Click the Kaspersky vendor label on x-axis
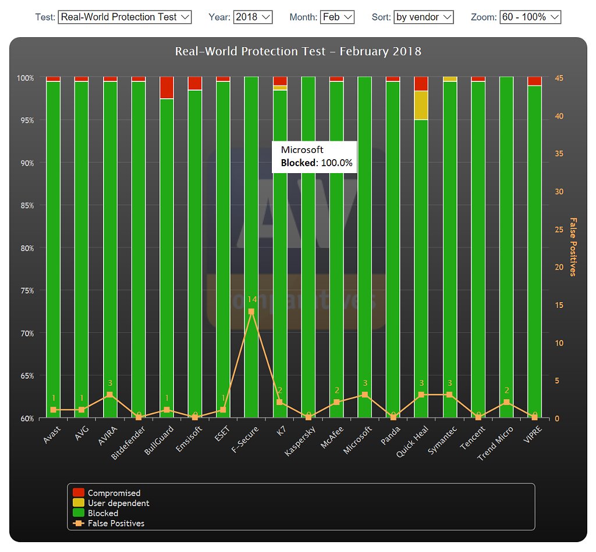 pos(300,441)
